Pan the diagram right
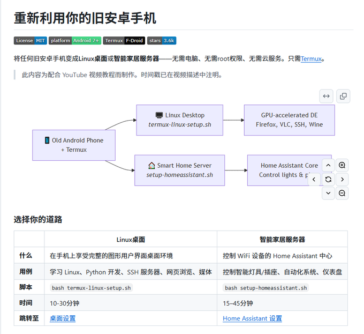This screenshot has height=334, width=364. point(342,179)
